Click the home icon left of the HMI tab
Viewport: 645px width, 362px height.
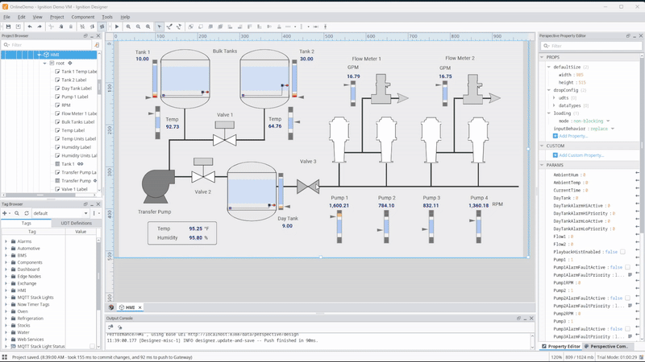click(111, 307)
